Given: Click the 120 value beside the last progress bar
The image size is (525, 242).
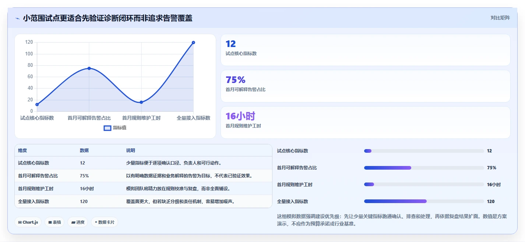Looking at the screenshot, I should click(491, 201).
